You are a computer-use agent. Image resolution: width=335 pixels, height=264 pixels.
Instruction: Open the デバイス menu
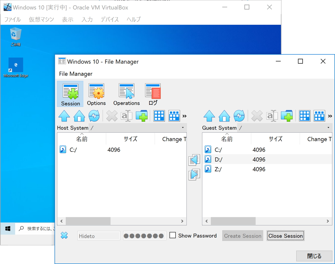point(110,19)
